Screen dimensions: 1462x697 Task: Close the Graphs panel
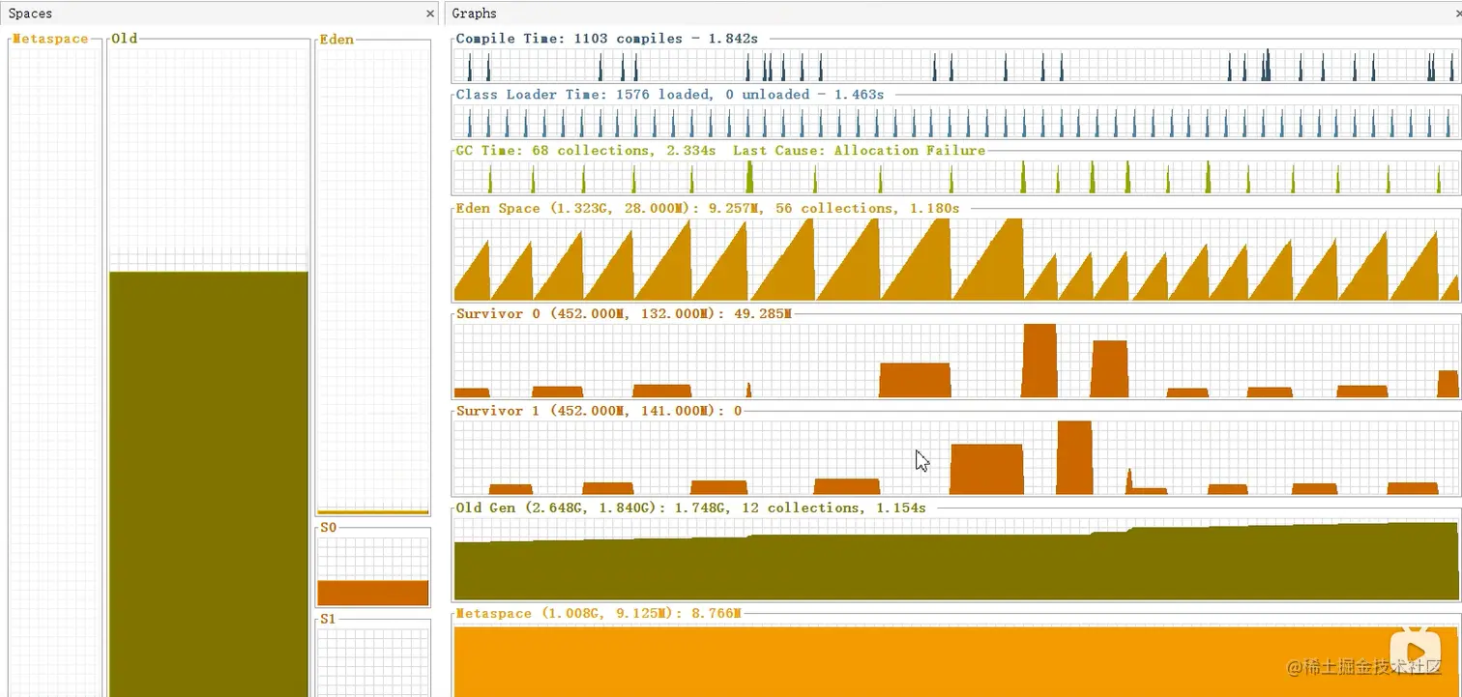1458,14
